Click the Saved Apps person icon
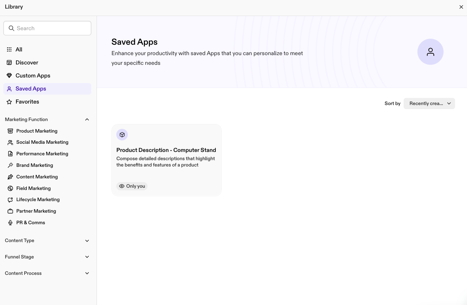This screenshot has width=467, height=305. (x=9, y=89)
